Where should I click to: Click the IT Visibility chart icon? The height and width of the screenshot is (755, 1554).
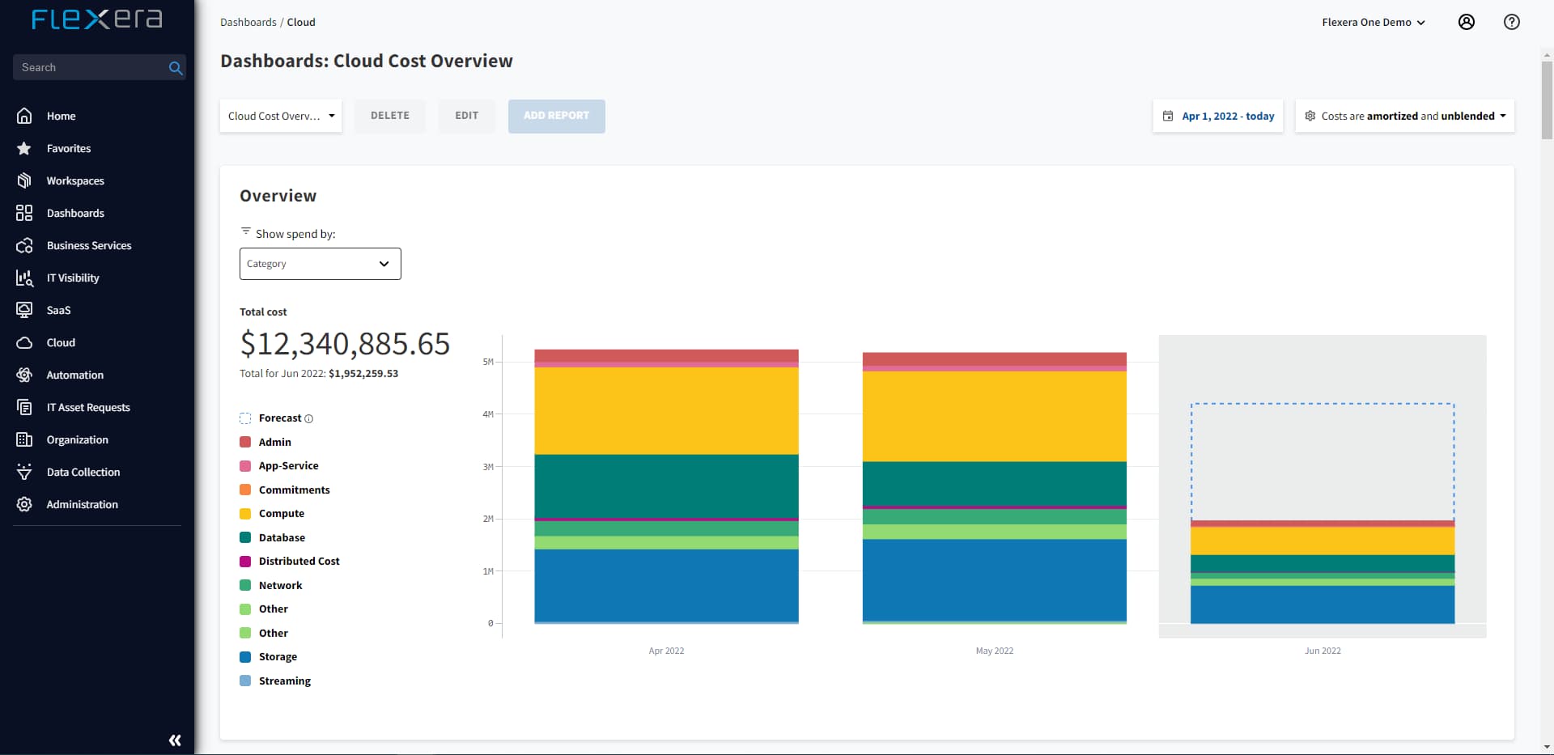[24, 278]
